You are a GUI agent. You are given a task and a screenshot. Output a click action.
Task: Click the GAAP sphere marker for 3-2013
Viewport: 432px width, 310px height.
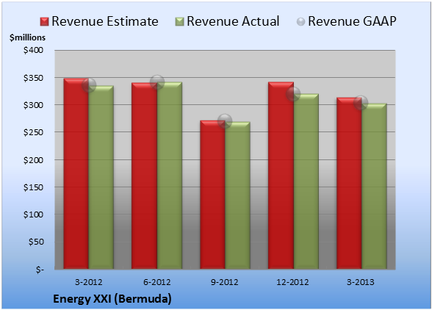[361, 103]
